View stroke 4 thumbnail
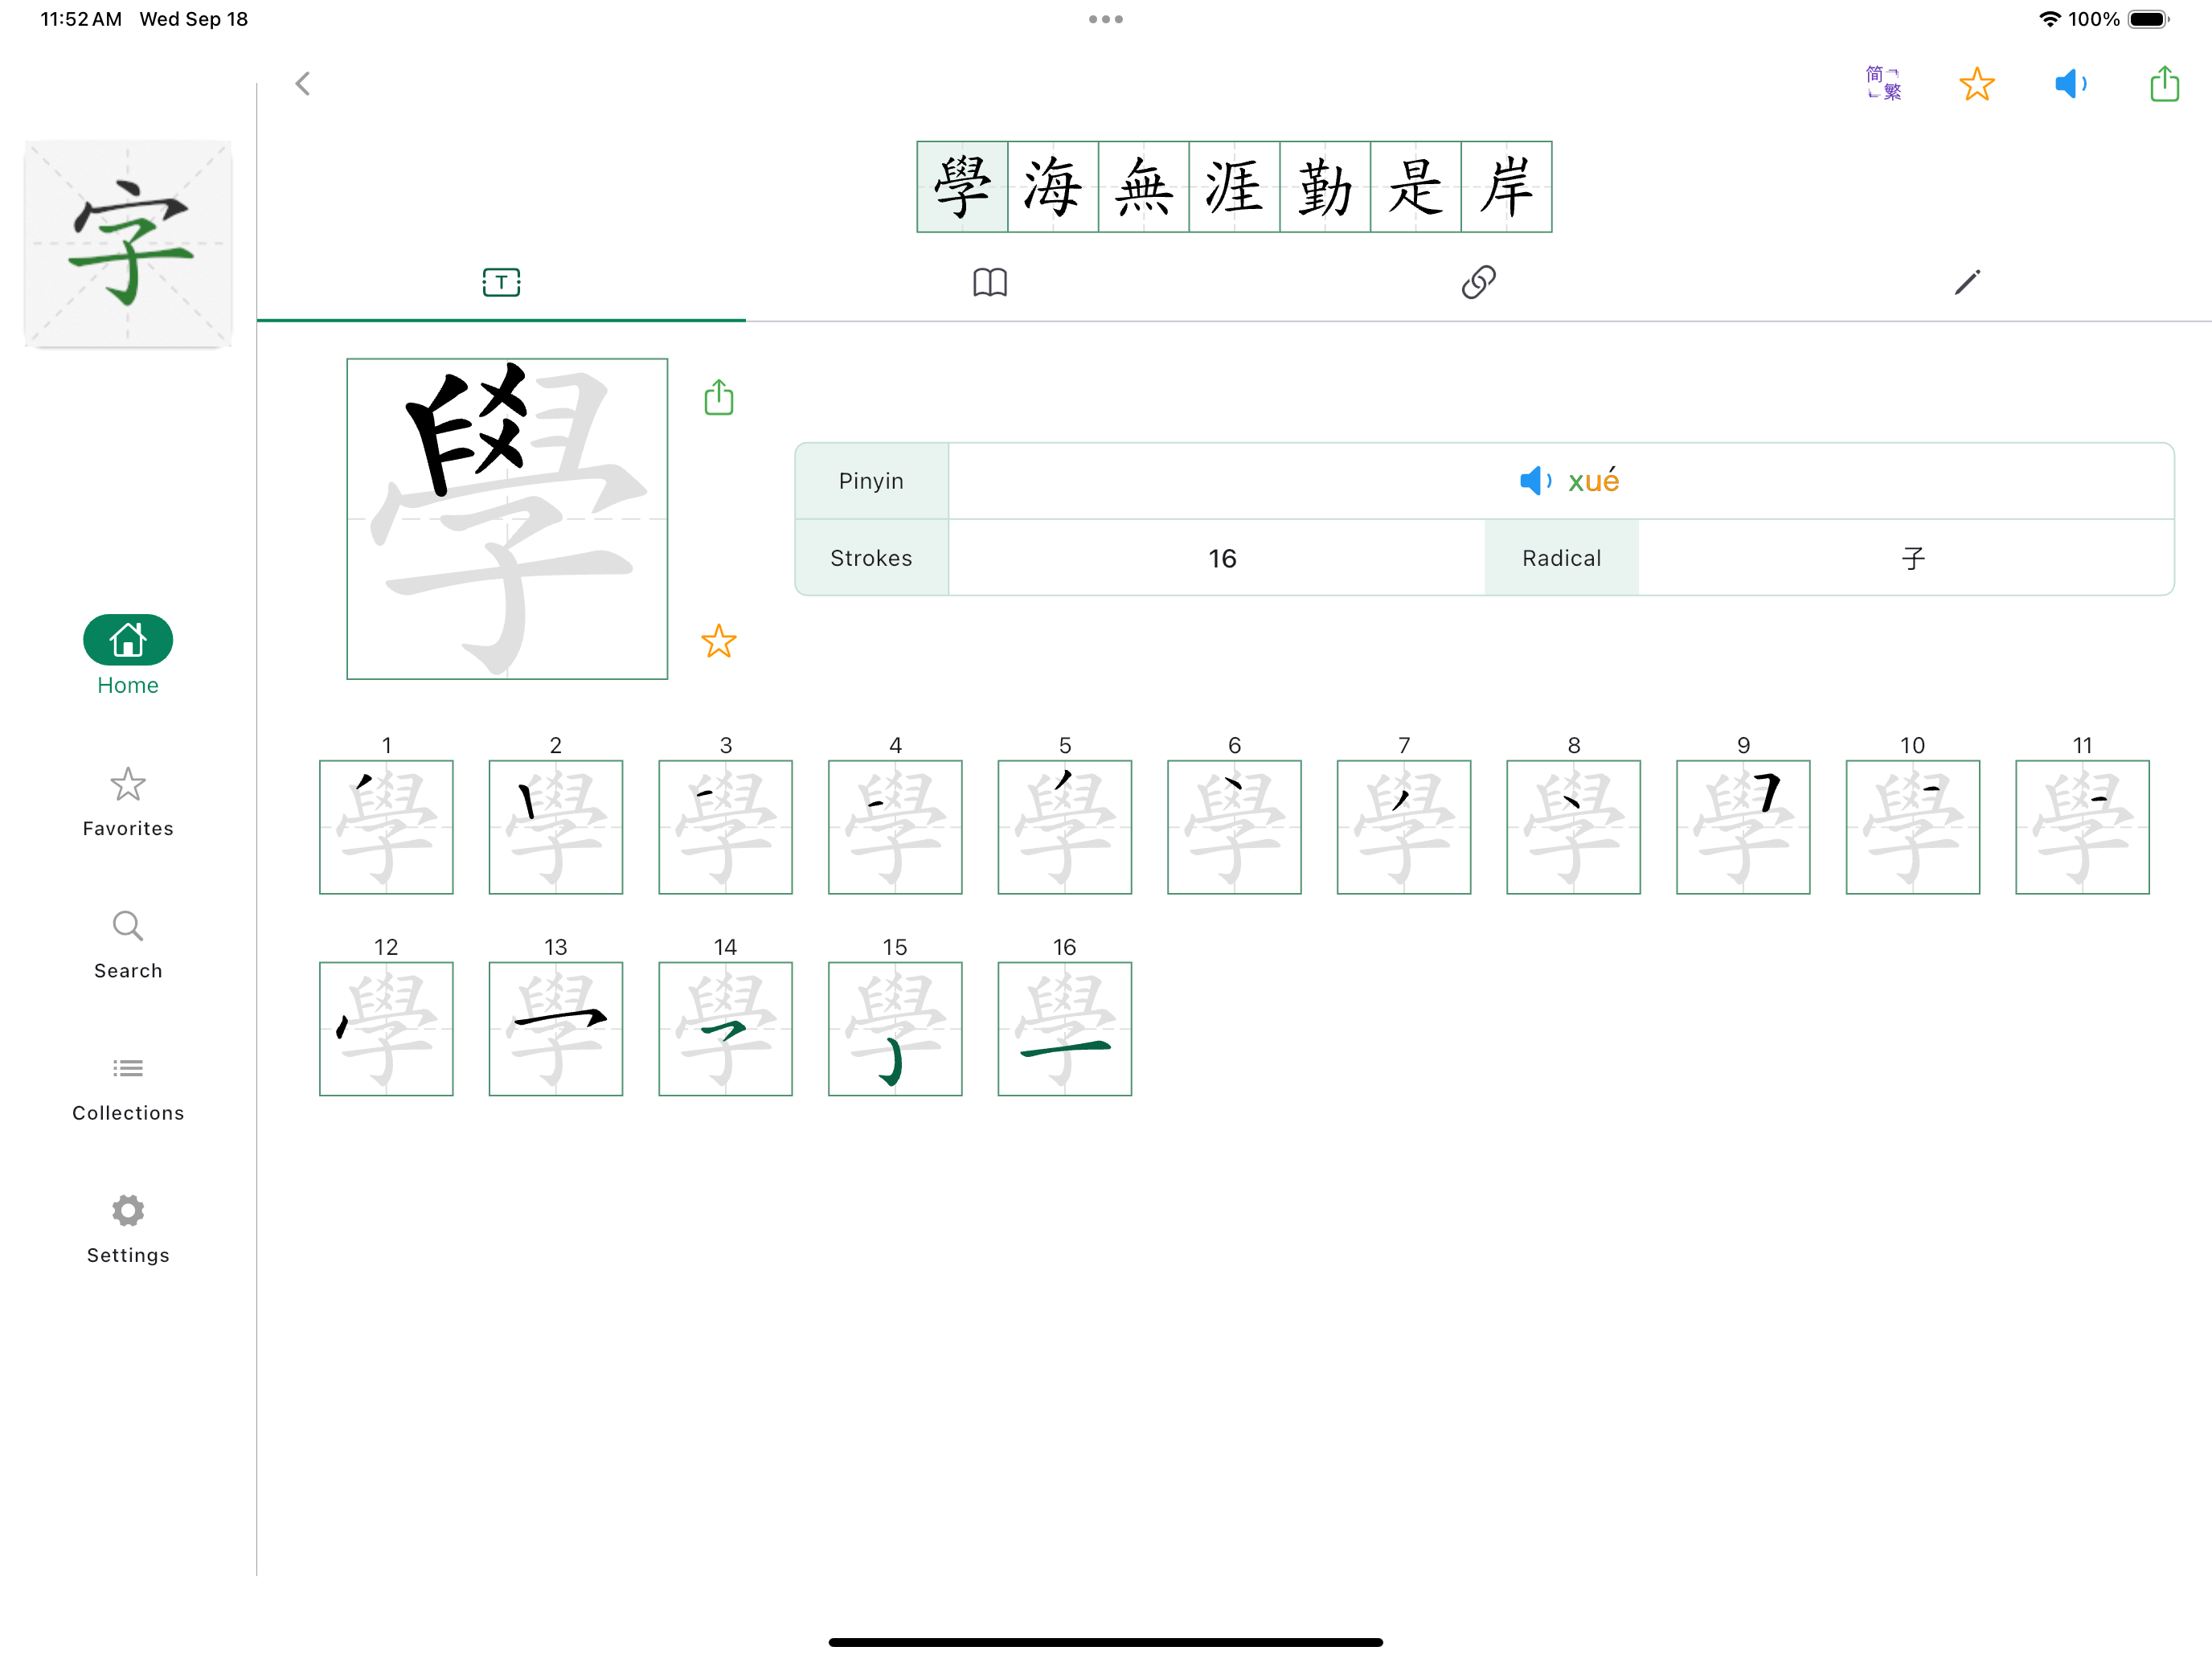2212x1659 pixels. click(x=895, y=827)
